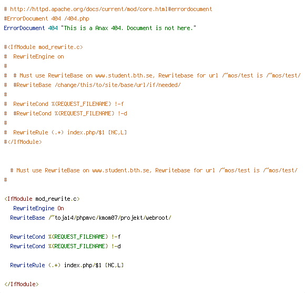305x293 pixels.
Task: Click the commented #</IfModule> closing tag
Action: 23,142
